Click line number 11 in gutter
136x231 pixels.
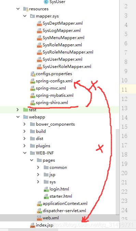124,90
